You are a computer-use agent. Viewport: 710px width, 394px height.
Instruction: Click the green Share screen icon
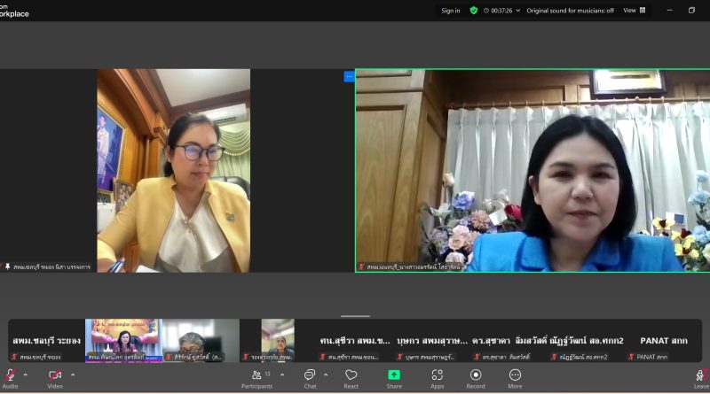394,375
